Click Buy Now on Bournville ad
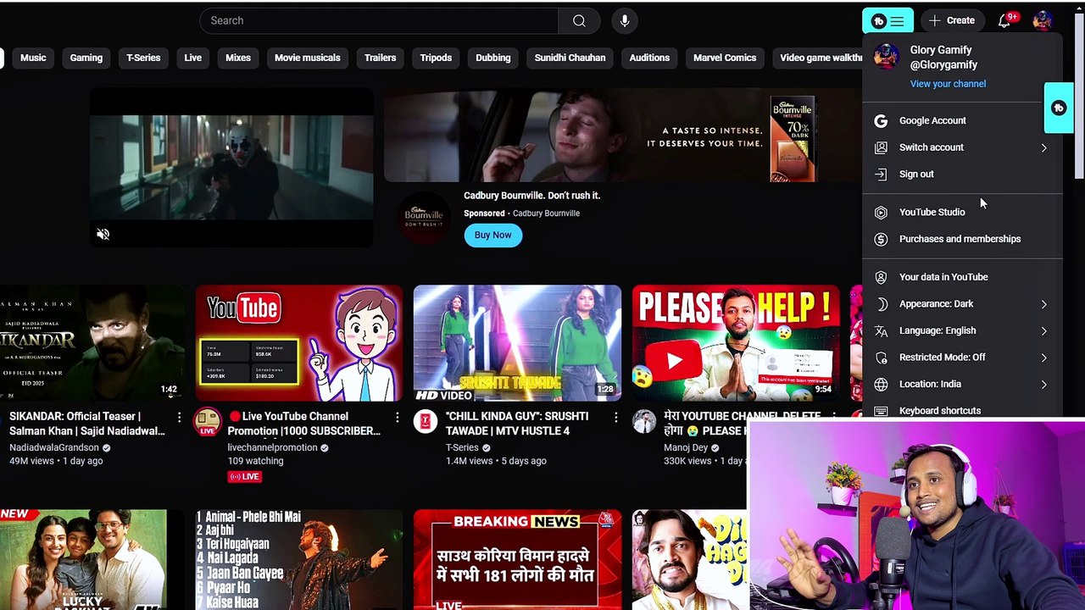The width and height of the screenshot is (1085, 610). click(x=492, y=235)
